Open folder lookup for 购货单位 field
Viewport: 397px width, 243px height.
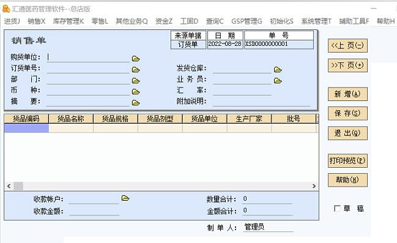[x=136, y=59]
